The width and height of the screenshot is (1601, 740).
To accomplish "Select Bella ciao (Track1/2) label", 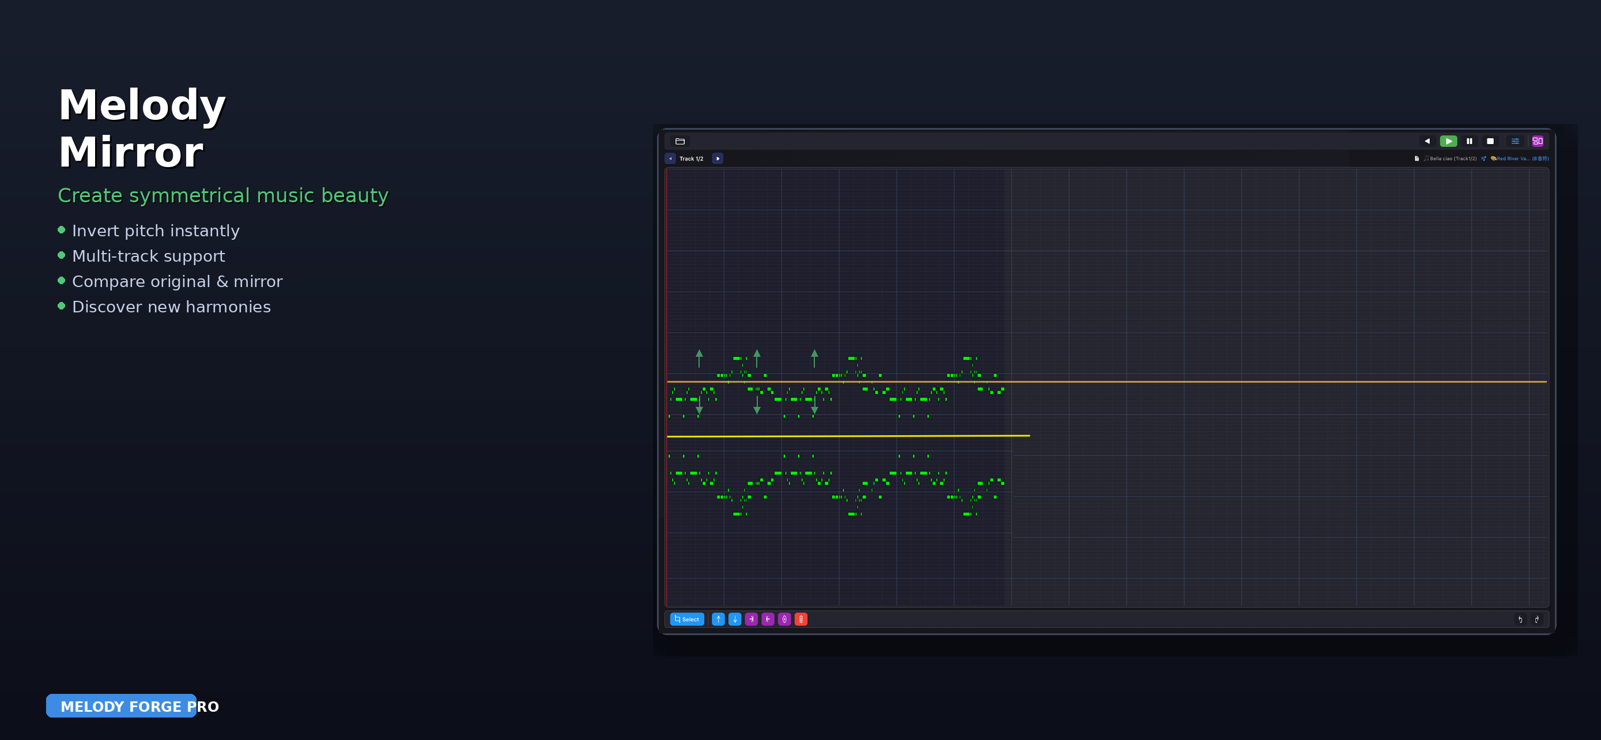I will tap(1452, 158).
